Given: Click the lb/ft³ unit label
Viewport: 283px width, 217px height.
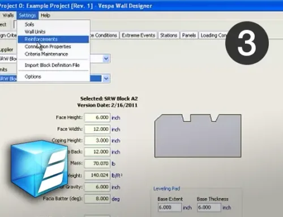Looking at the screenshot, I should 117,176.
